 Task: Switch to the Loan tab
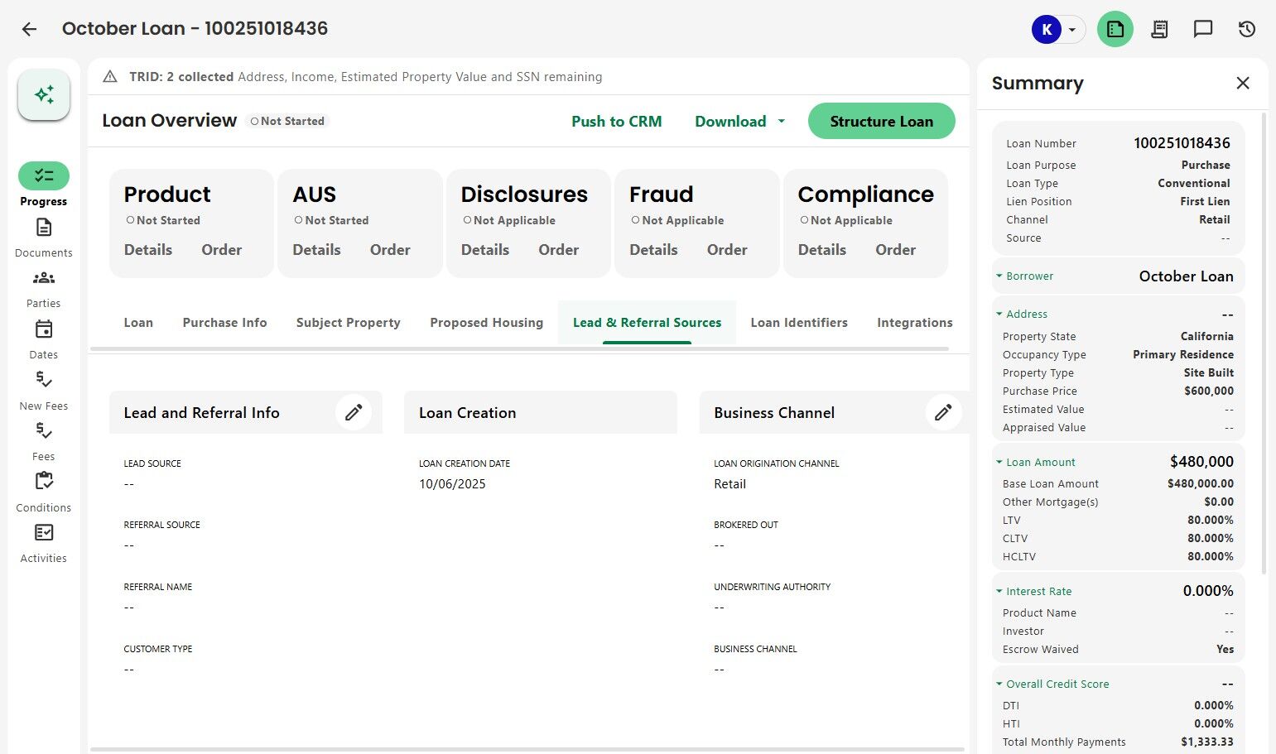(138, 323)
